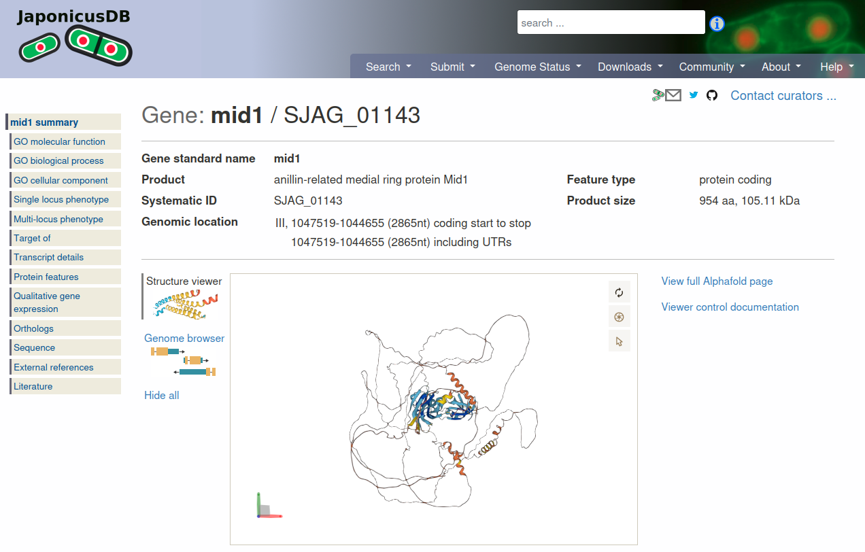The height and width of the screenshot is (552, 865).
Task: Open the Downloads dropdown menu
Action: [x=628, y=67]
